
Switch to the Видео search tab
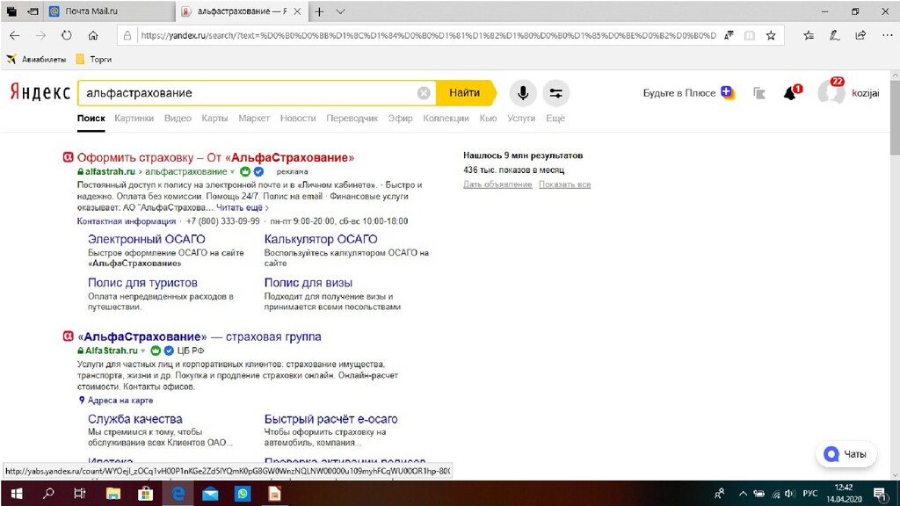(x=178, y=119)
